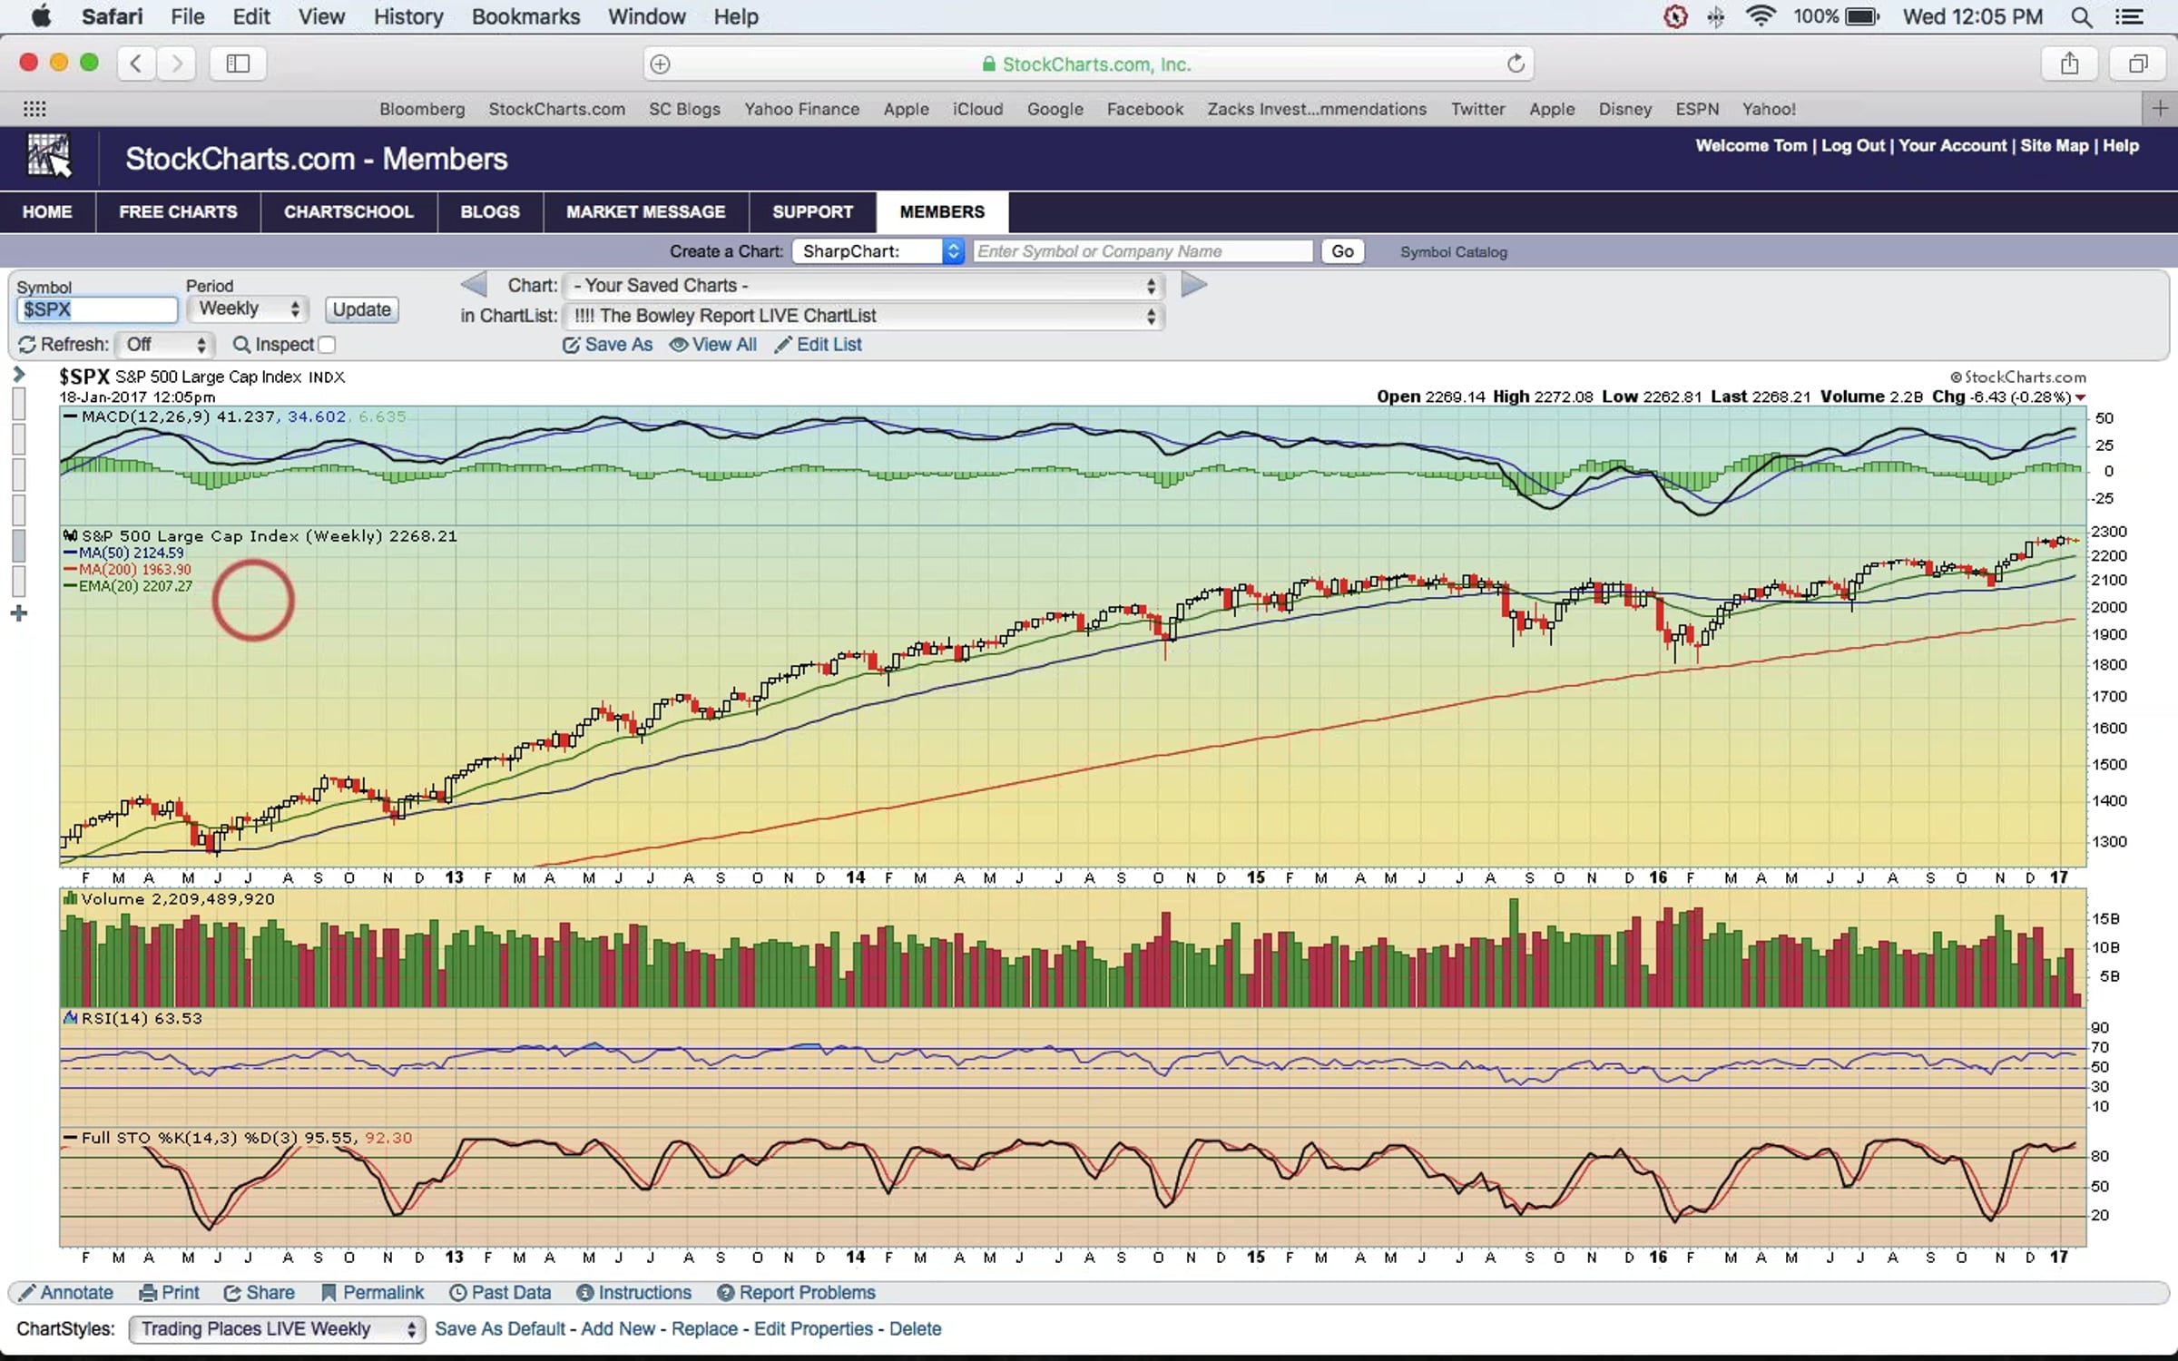Open the Period dropdown set to Weekly

pos(248,309)
